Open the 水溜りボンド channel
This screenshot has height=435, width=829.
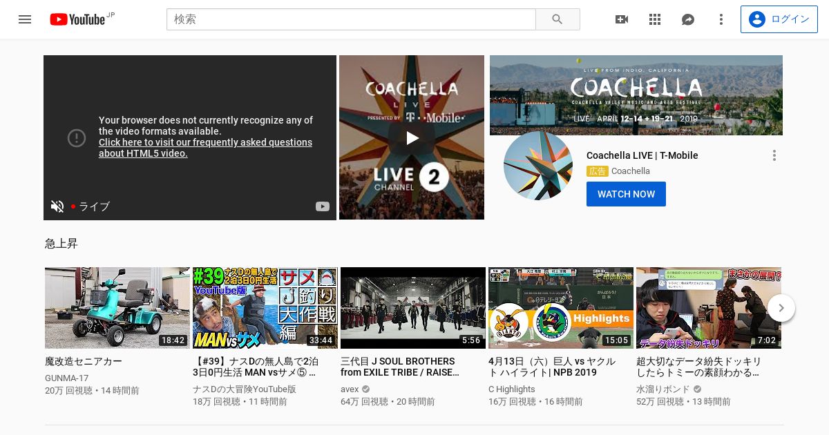pyautogui.click(x=663, y=389)
